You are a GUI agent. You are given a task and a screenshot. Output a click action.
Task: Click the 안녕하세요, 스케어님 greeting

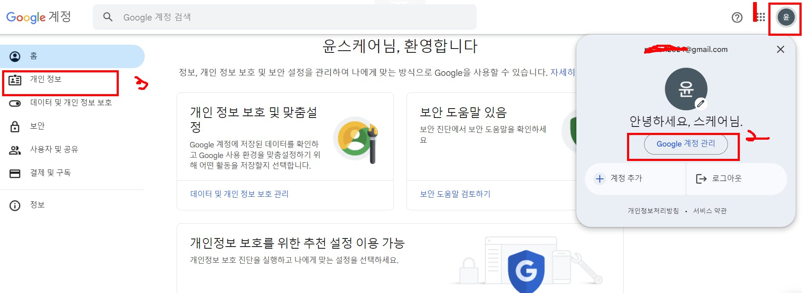[686, 122]
